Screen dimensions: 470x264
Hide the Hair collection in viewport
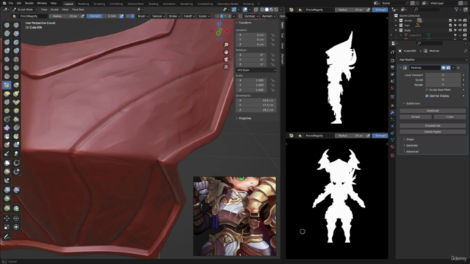tap(460, 26)
